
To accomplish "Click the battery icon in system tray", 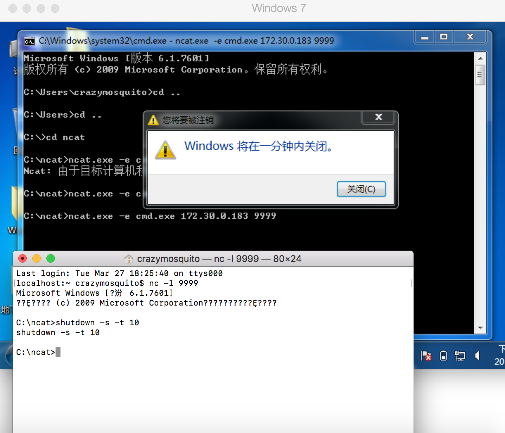I will [x=443, y=356].
